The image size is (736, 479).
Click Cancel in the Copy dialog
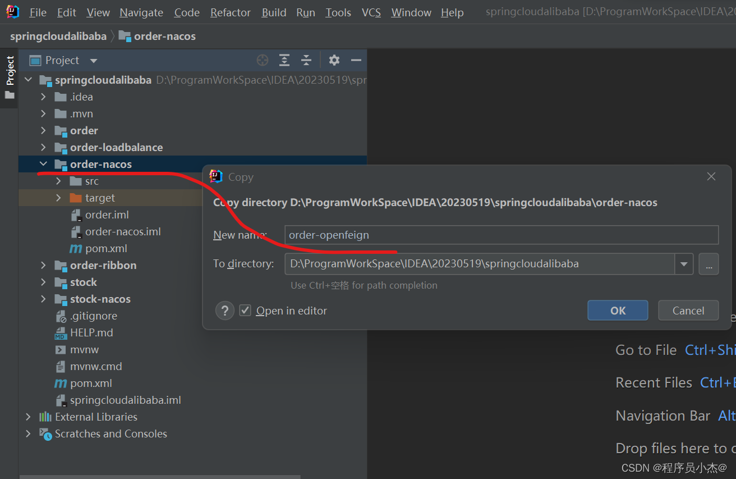688,311
